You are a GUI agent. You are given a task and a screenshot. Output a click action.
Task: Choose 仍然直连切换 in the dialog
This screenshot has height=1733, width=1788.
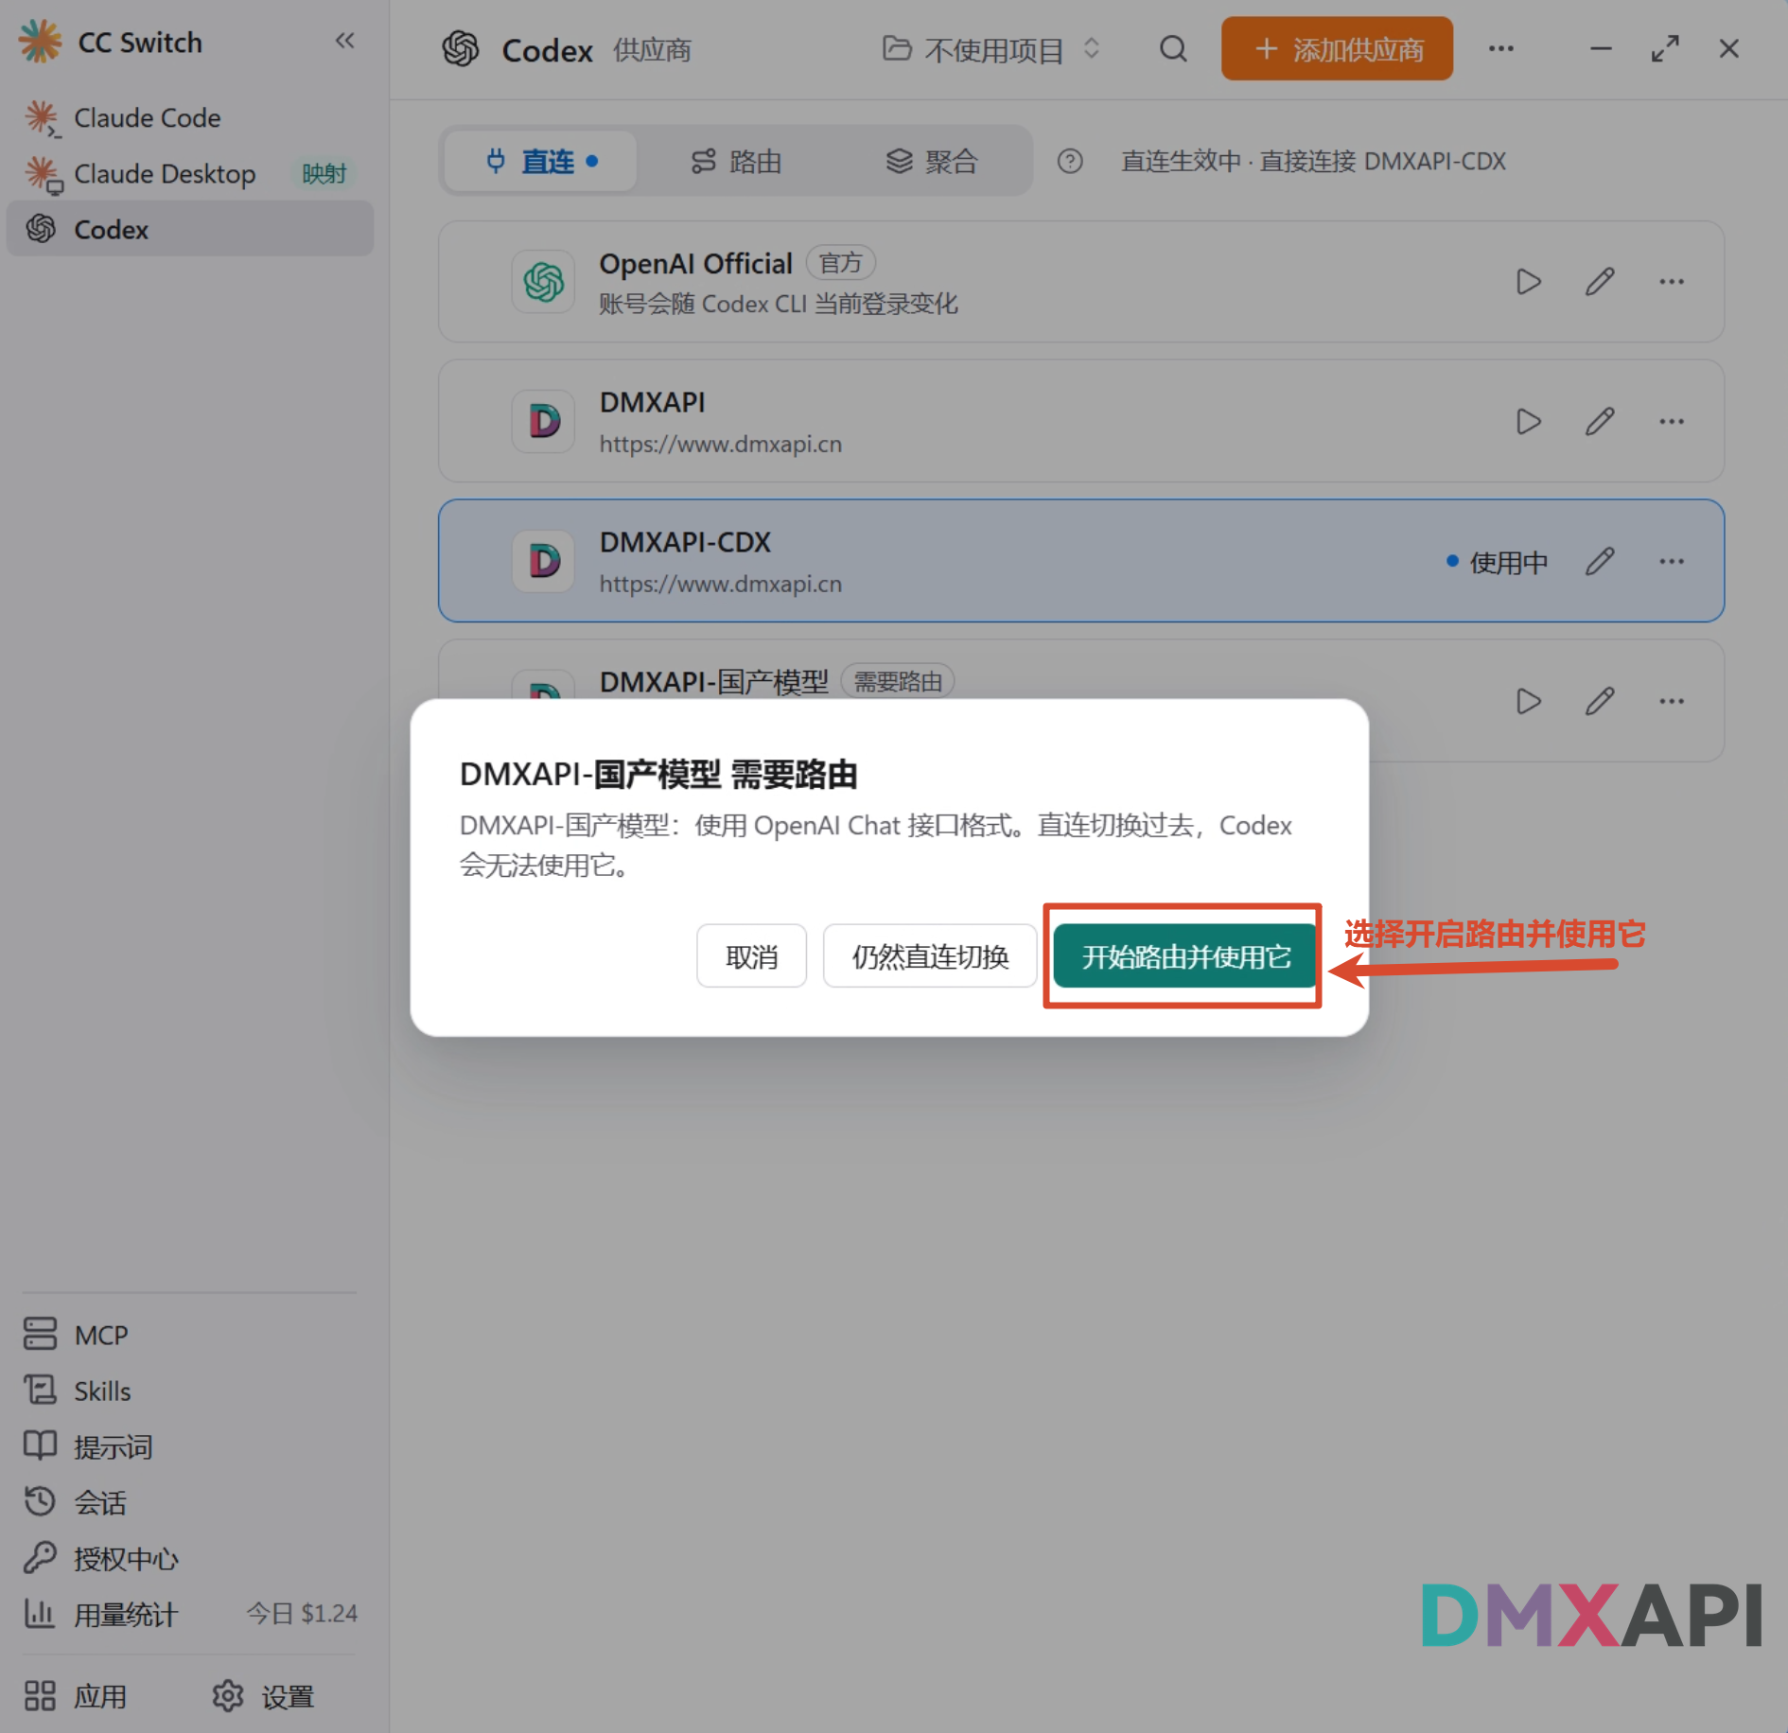[x=930, y=956]
